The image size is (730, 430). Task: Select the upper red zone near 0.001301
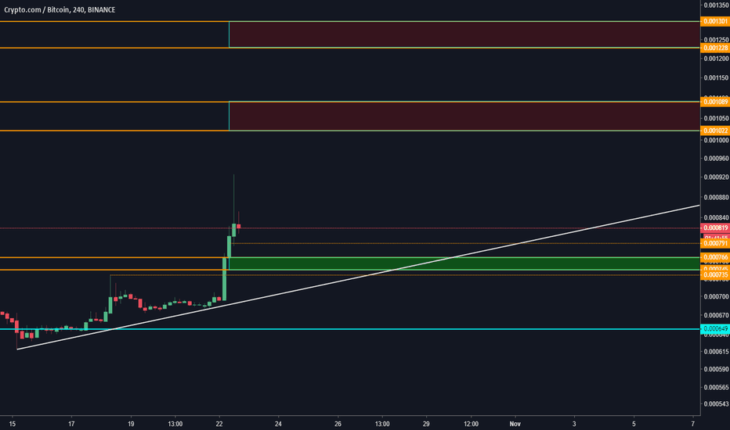coord(464,34)
